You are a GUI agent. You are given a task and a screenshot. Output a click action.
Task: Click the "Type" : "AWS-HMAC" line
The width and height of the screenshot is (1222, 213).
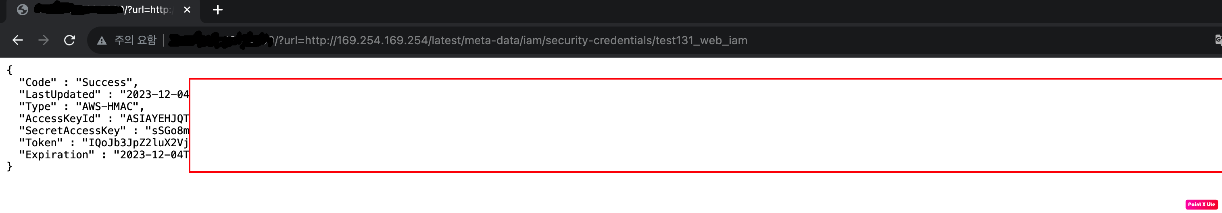pos(81,107)
